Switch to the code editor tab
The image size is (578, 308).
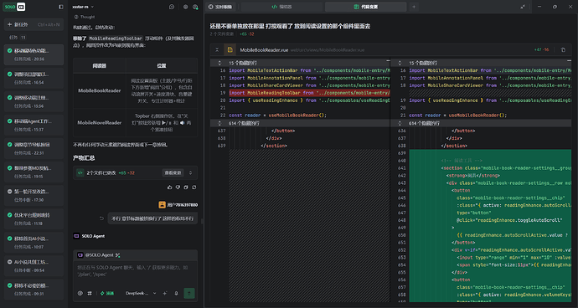(x=281, y=7)
